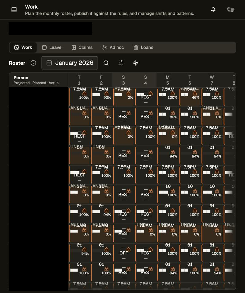Click the progress bar in the 82% cell

pyautogui.click(x=162, y=114)
